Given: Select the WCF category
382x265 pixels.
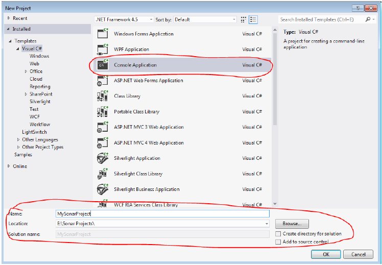Looking at the screenshot, I should coord(35,116).
